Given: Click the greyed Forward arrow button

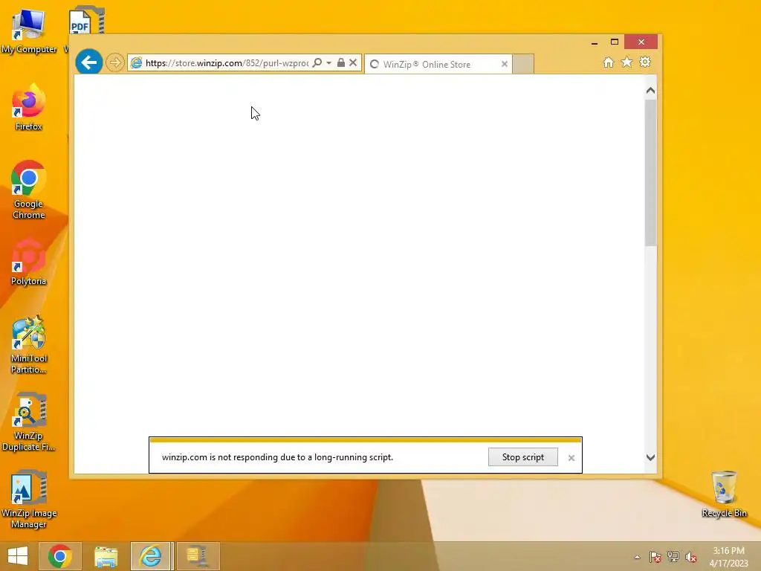Looking at the screenshot, I should click(x=115, y=62).
